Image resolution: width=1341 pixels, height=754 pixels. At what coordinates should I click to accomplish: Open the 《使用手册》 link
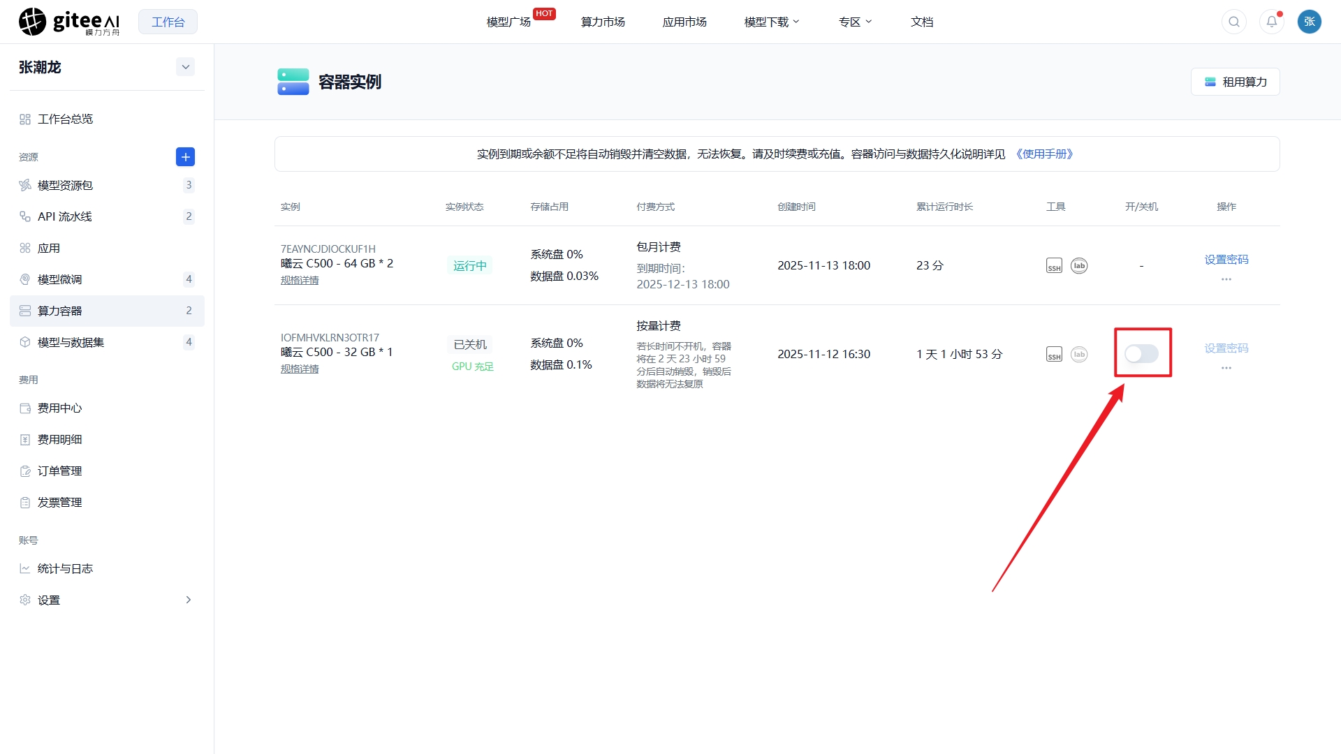(x=1044, y=154)
